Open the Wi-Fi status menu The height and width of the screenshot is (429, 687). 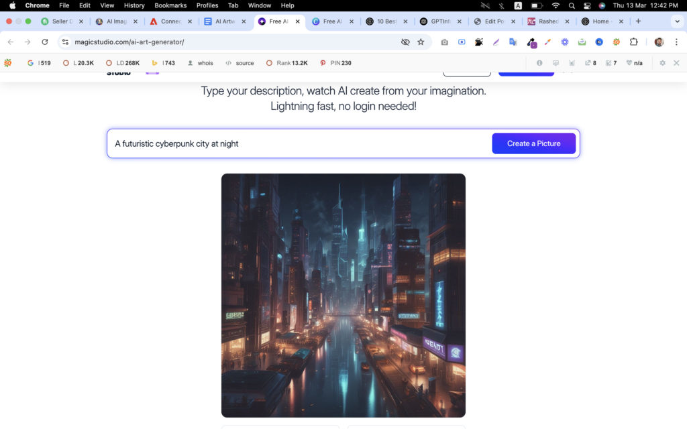(556, 5)
